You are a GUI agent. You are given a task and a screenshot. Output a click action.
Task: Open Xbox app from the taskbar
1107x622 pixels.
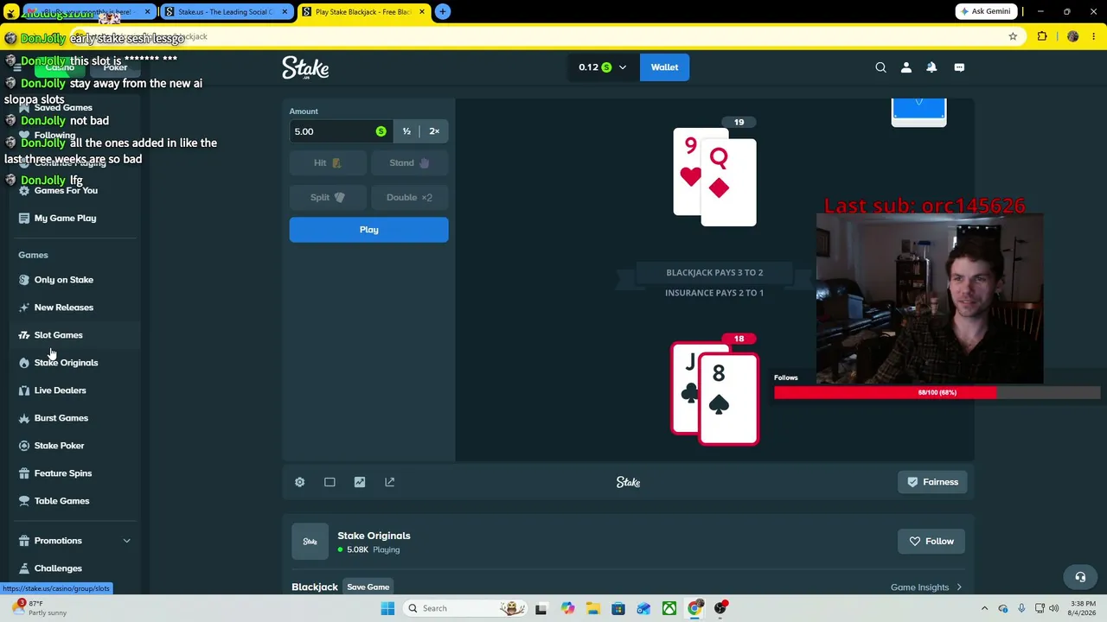pos(669,608)
